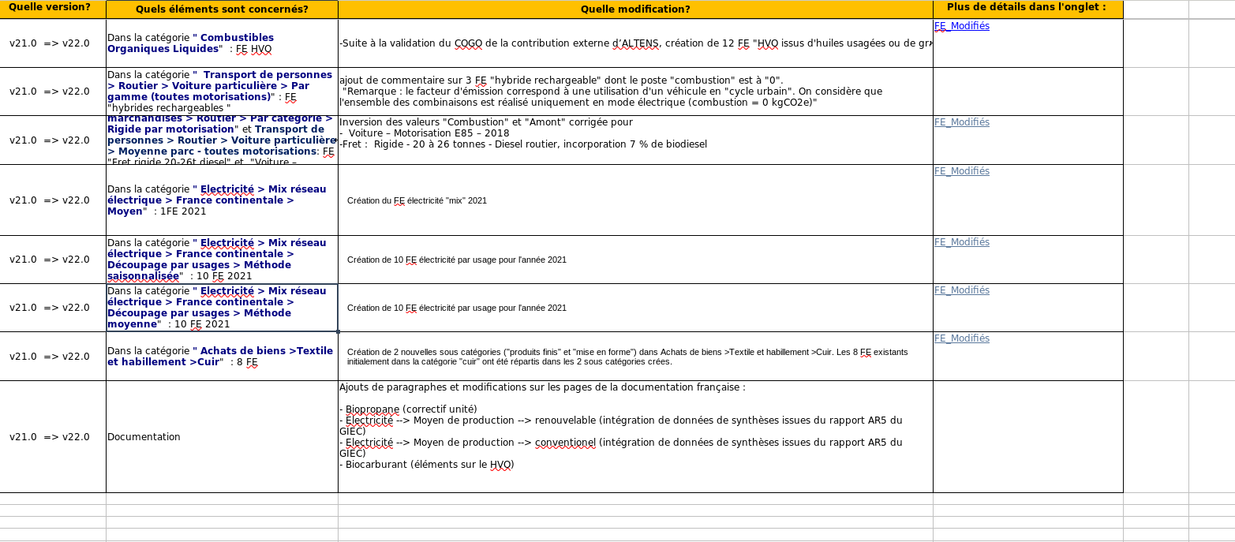
Task: Select "Création de 10 FE" cell in the Méthode moyenne row
Action: pyautogui.click(x=635, y=308)
